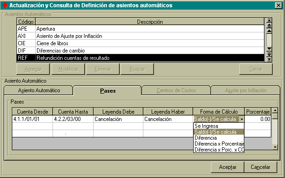Click the Leyenda Debe column header

point(118,111)
